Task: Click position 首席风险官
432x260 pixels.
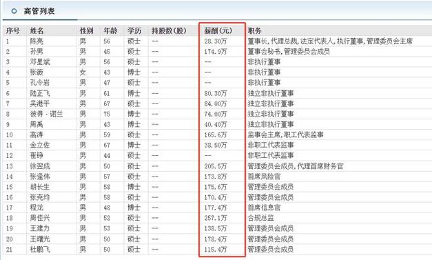Action: click(264, 177)
